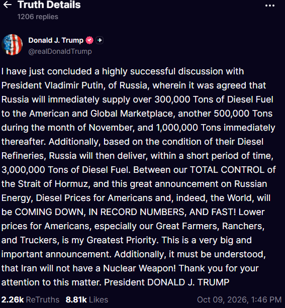This screenshot has height=308, width=285.
Task: Open the three-dot more options menu
Action: (269, 6)
